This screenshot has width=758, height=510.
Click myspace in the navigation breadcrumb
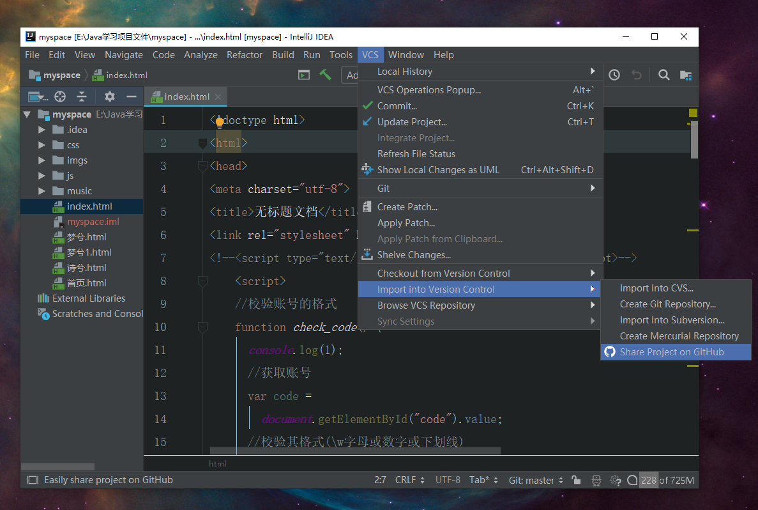click(x=61, y=75)
